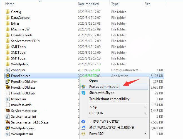This screenshot has width=183, height=139.
Task: Select the file name licence.ini
Action: tap(18, 99)
